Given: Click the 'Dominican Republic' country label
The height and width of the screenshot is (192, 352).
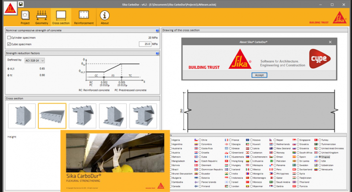Looking at the screenshot, I should coord(212,169).
